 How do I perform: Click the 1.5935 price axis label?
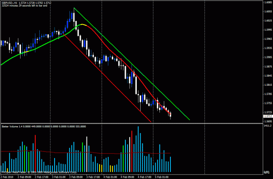268,48
